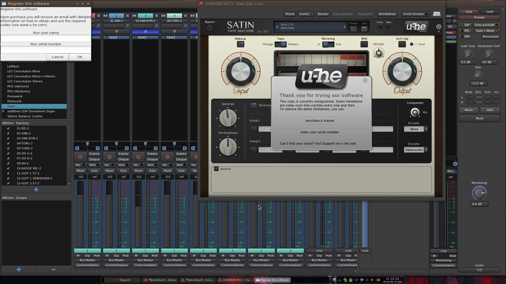The width and height of the screenshot is (506, 284).
Task: Uncheck visibility of 10-BASSE MIC-2 track
Action: [x=8, y=168]
